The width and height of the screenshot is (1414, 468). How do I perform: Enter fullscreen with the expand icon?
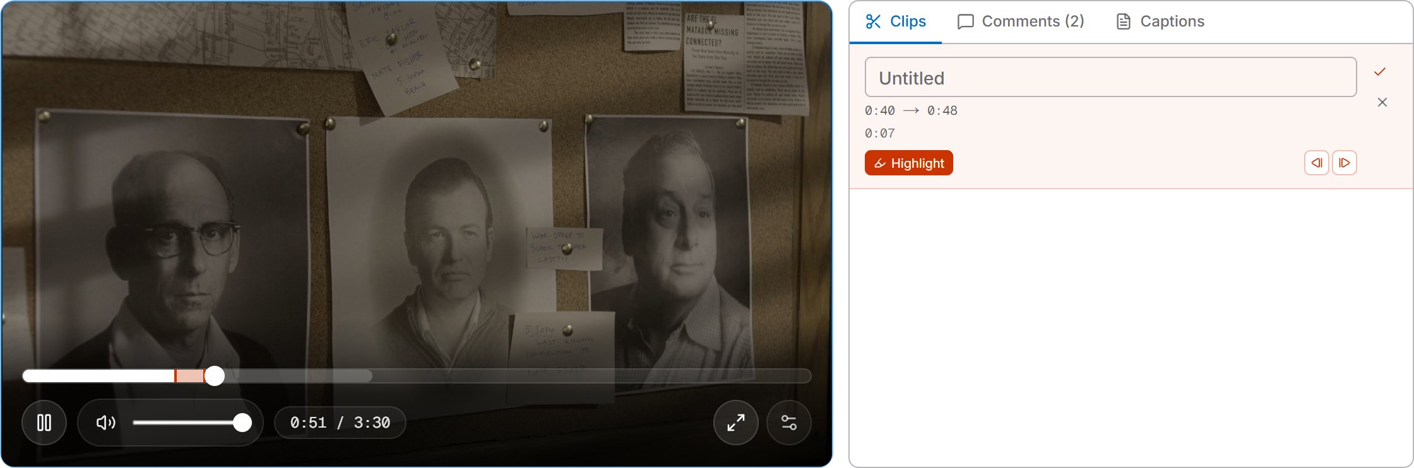(736, 423)
